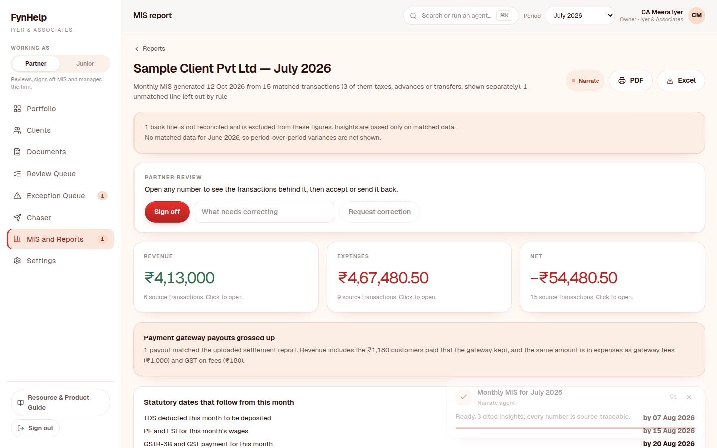Screen dimensions: 717x448
Task: Click the CM user avatar
Action: pos(697,15)
